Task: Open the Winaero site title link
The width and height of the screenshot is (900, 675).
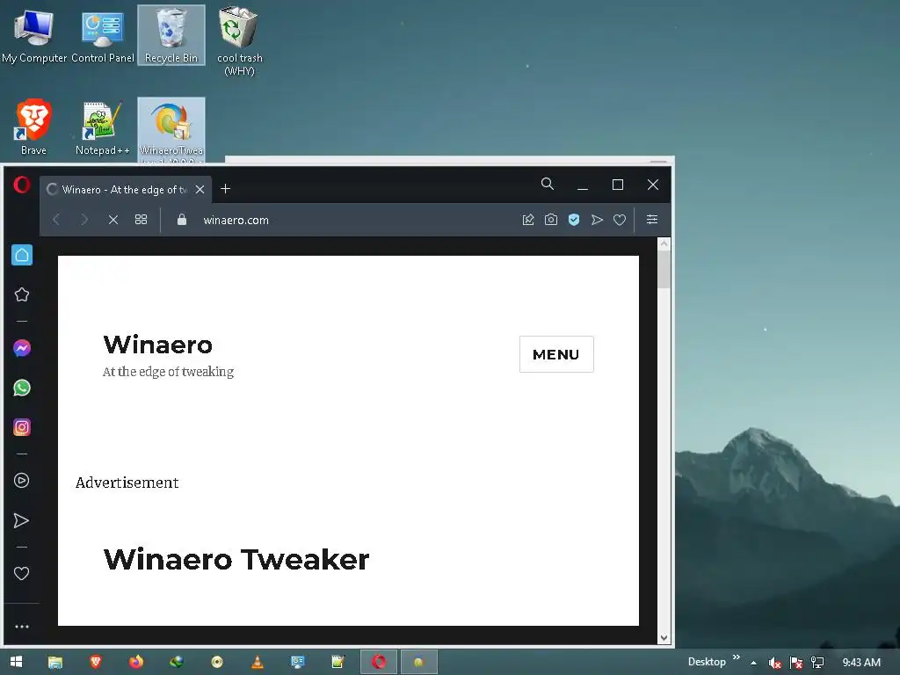Action: [158, 345]
